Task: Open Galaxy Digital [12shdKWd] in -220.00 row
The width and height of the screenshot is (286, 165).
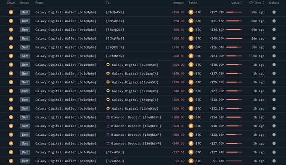Action: (x=135, y=82)
